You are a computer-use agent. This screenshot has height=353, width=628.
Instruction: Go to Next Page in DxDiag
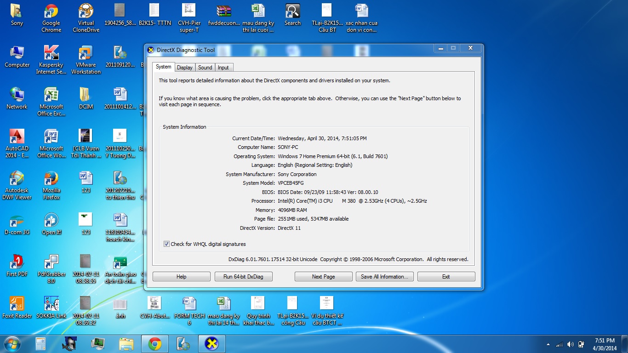click(324, 277)
